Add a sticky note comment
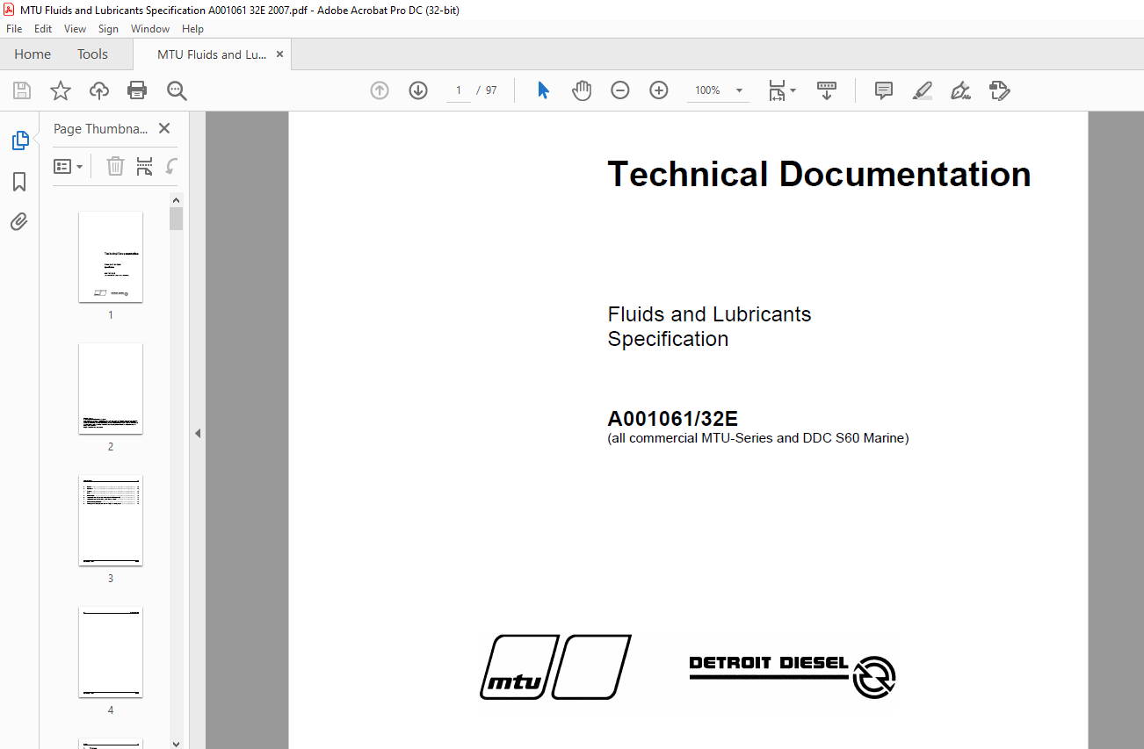Image resolution: width=1144 pixels, height=749 pixels. [x=884, y=90]
